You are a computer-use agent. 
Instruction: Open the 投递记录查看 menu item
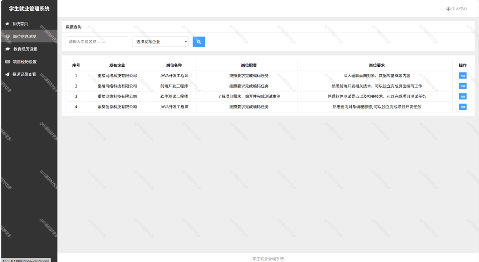coord(29,74)
